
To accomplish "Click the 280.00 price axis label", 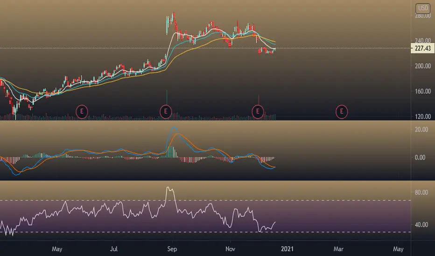I will click(423, 16).
